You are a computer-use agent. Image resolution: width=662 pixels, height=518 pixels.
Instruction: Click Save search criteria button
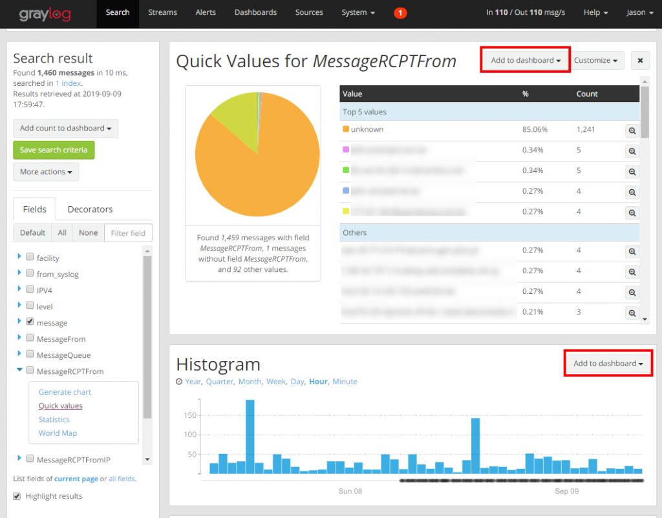pyautogui.click(x=54, y=150)
